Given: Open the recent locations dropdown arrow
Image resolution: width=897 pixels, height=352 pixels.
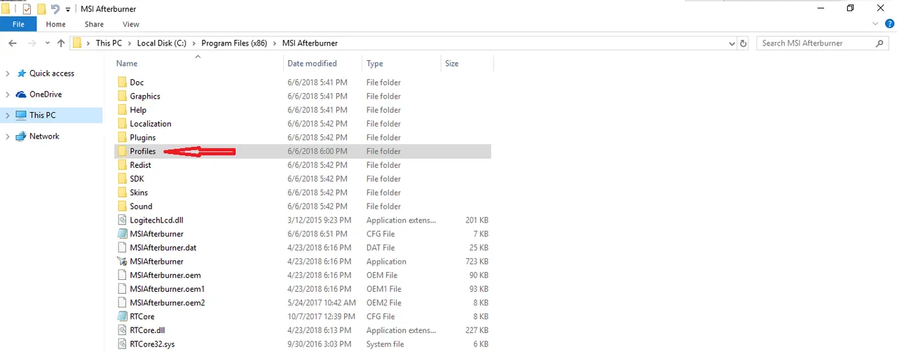Looking at the screenshot, I should [49, 43].
